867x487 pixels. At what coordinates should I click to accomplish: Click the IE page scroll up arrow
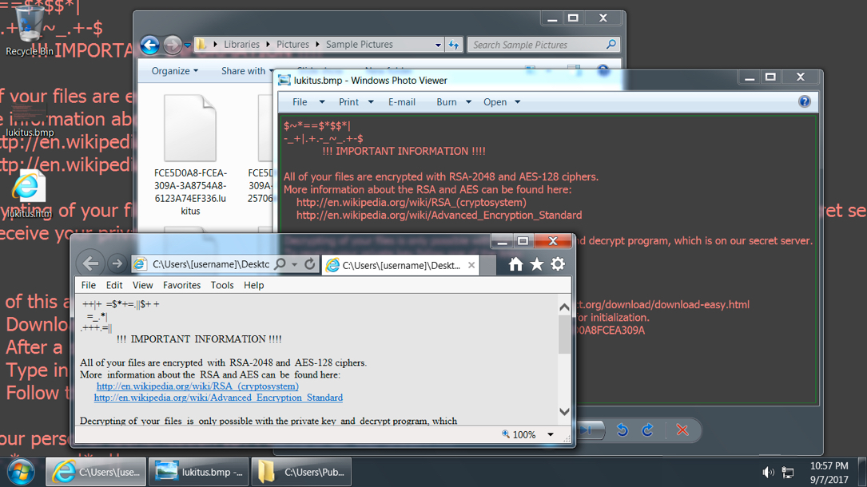pos(564,307)
